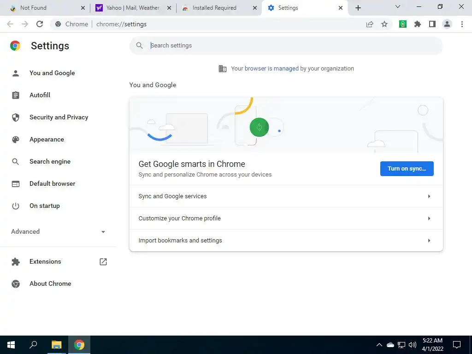Click the browser back arrow
This screenshot has height=354, width=472.
click(10, 24)
